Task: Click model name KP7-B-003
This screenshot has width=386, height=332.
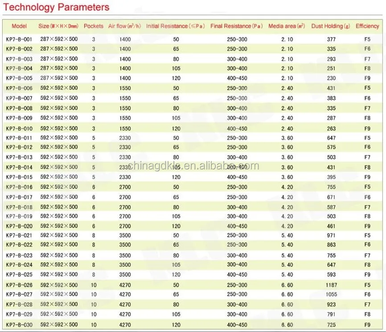Action: [x=19, y=59]
